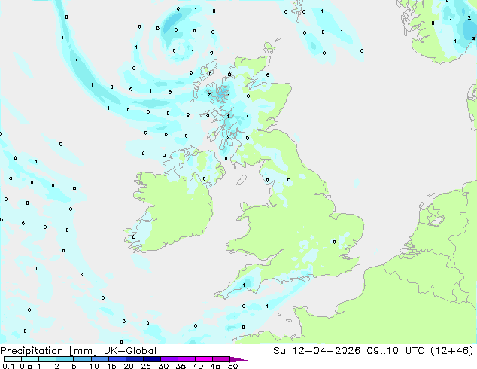Click the purple arrow tip beyond 50
The image size is (477, 369).
(x=238, y=359)
